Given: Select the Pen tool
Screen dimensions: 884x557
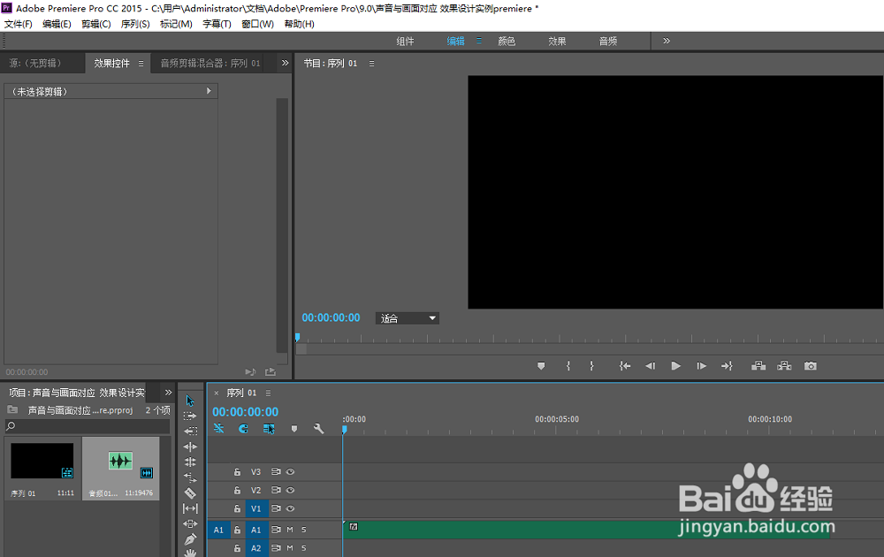Looking at the screenshot, I should click(190, 539).
